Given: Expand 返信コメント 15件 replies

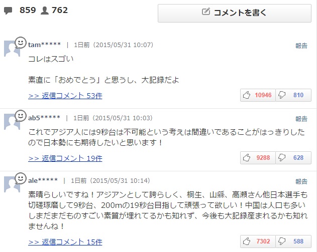Looking at the screenshot, I should click(65, 242).
